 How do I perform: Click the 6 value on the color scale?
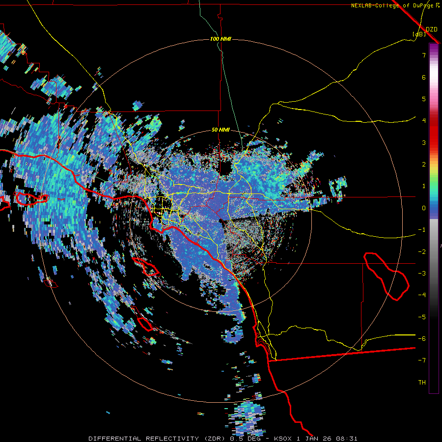pos(424,77)
